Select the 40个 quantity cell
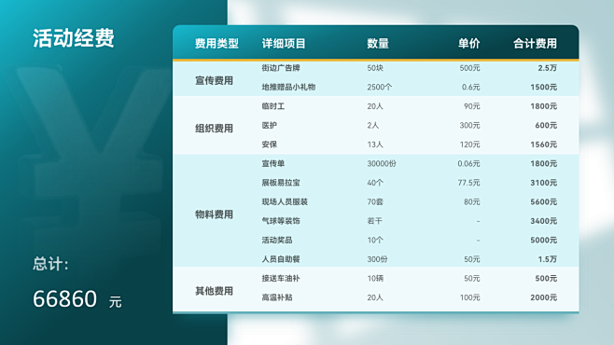 375,183
